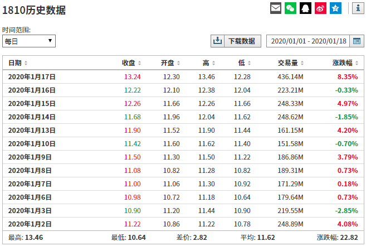This screenshot has width=366, height=246.
Task: Click the 下载数据 button
Action: pos(242,41)
